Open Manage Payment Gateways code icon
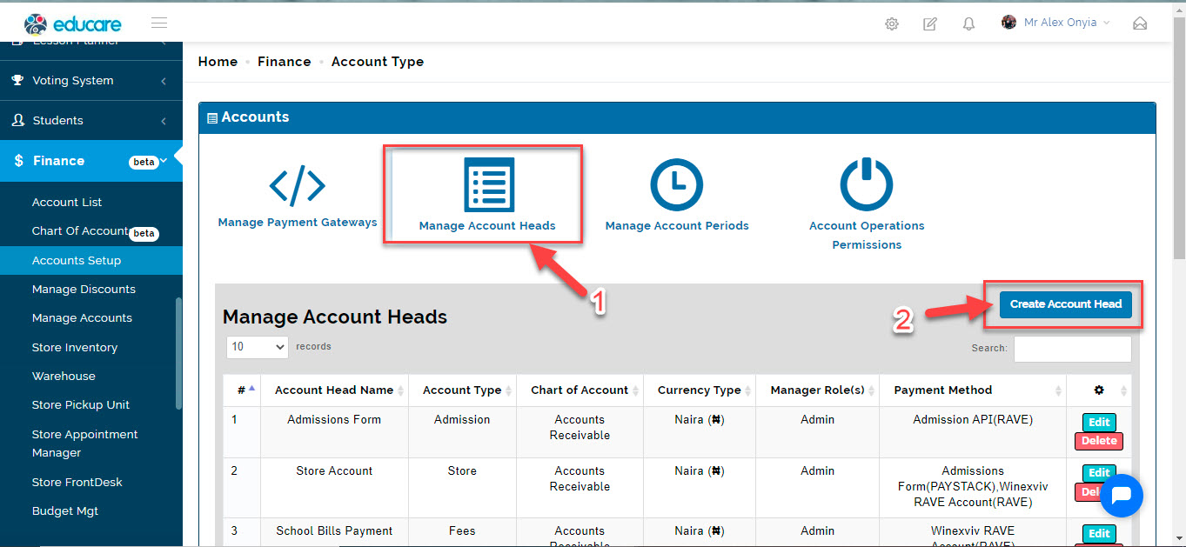 coord(298,185)
